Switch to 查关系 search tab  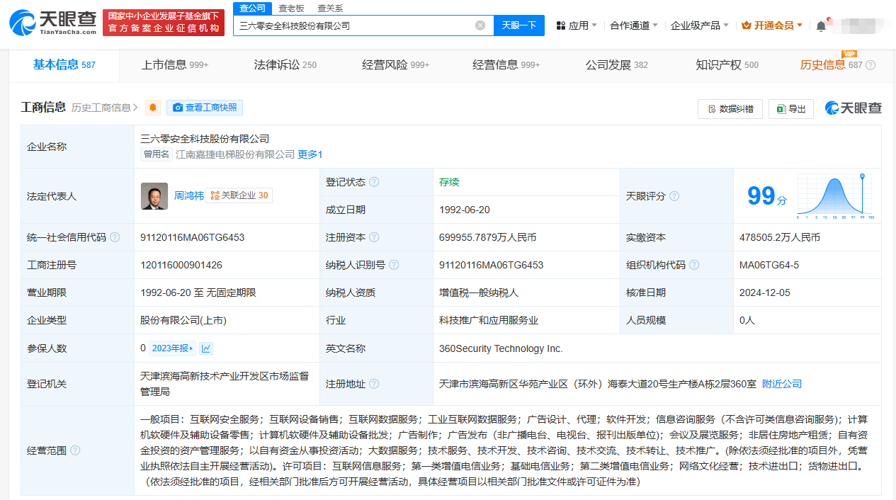(x=330, y=8)
